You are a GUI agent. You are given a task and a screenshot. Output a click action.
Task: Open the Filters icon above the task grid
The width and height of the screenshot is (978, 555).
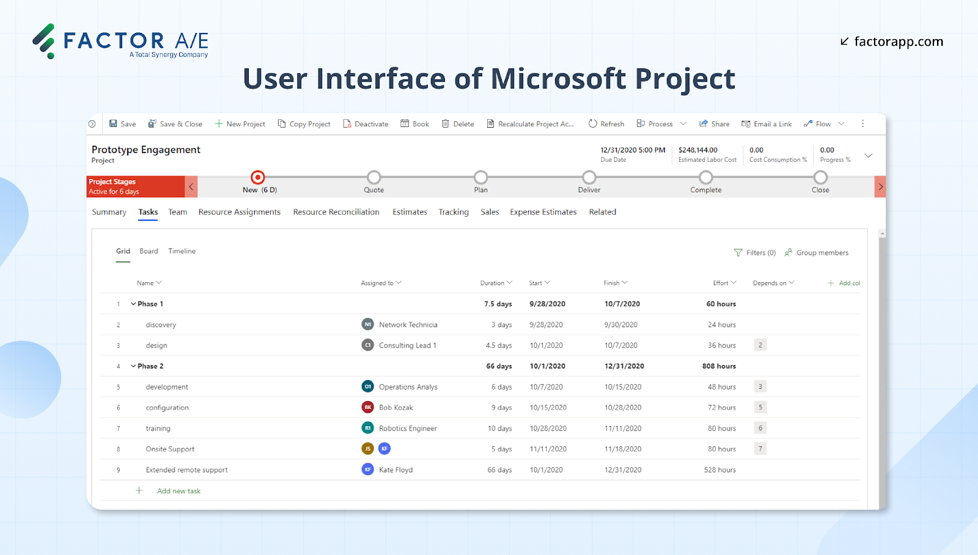pos(738,252)
